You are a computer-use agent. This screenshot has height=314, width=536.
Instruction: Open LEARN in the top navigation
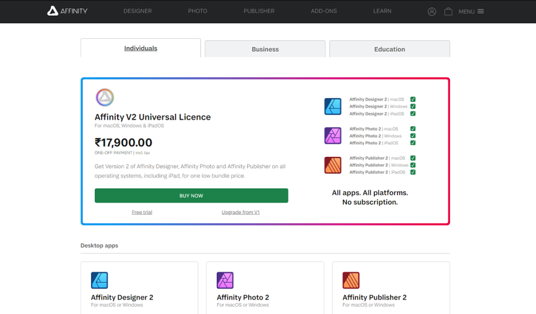tap(382, 11)
